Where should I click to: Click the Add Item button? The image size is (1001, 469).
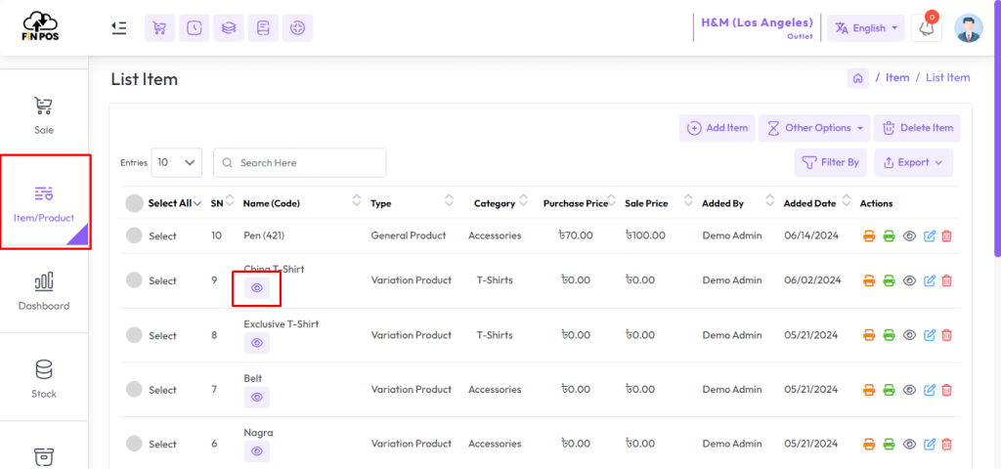tap(718, 128)
